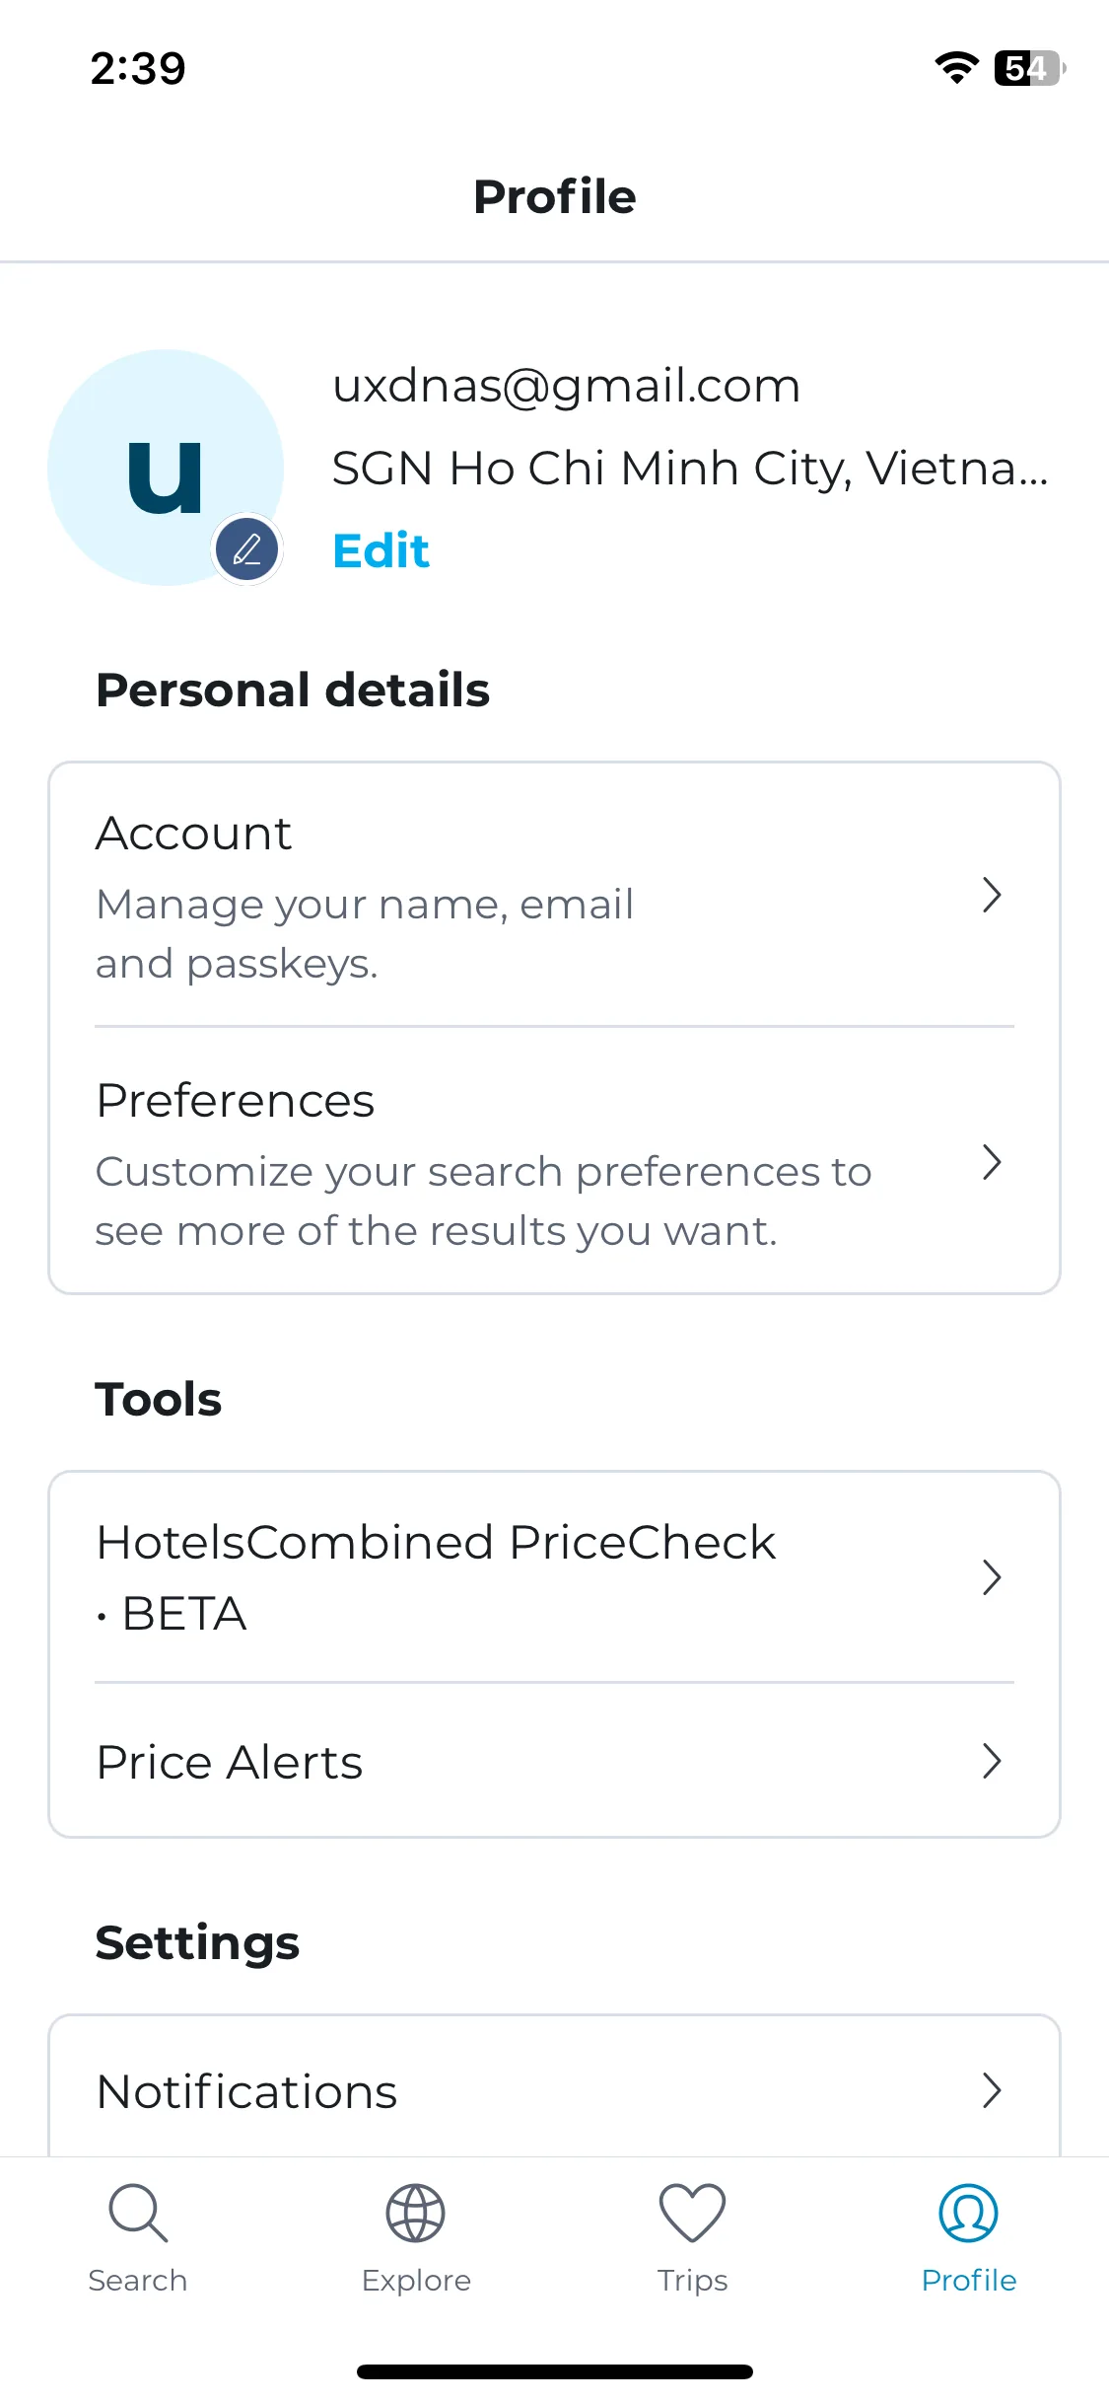Expand the Price Alerts chevron

(992, 1761)
